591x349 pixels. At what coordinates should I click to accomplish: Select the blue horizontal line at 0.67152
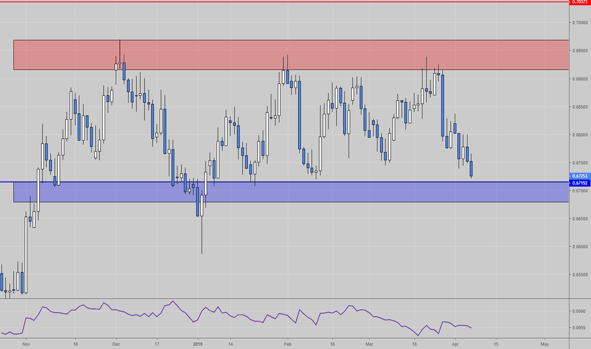point(285,182)
